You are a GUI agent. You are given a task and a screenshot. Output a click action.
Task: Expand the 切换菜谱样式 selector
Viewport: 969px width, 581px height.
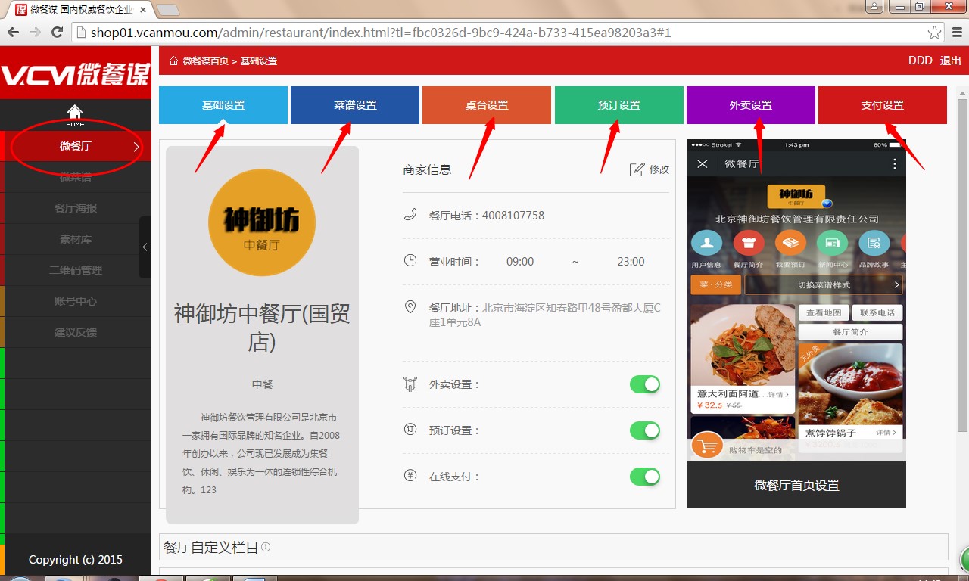pyautogui.click(x=824, y=284)
